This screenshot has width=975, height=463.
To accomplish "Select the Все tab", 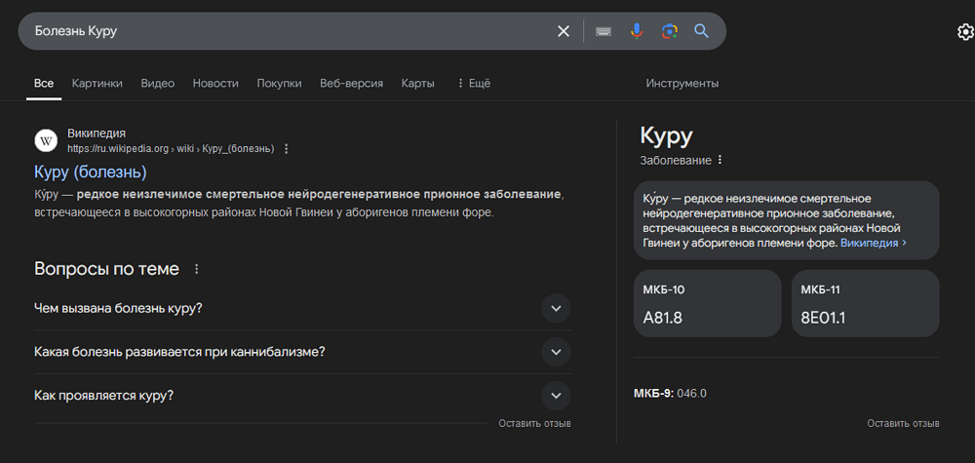I will tap(44, 83).
